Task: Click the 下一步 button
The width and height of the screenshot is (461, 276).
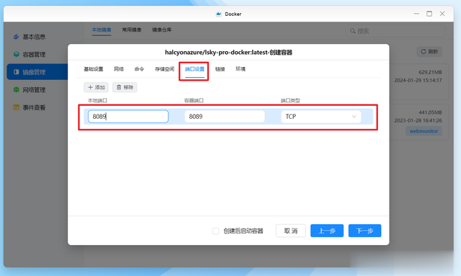Action: [x=364, y=231]
